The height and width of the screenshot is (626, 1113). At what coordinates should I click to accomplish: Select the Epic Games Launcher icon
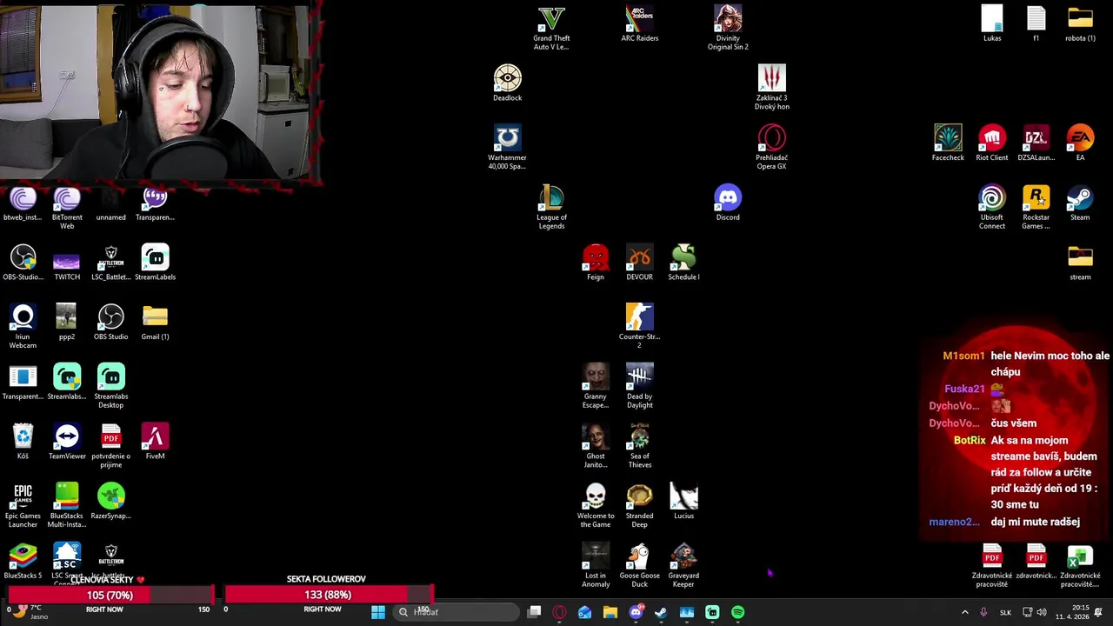tap(23, 506)
